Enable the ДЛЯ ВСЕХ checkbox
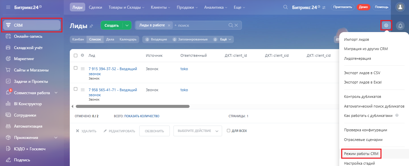Viewport: 409px width, 166px height. pyautogui.click(x=228, y=131)
